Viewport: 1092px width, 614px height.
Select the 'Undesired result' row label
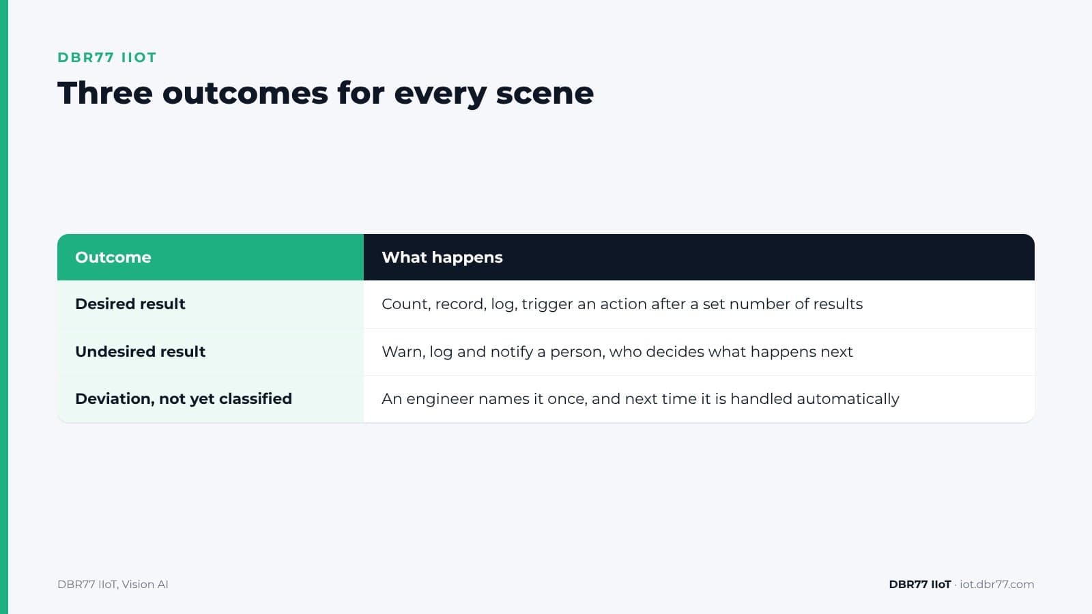(x=141, y=351)
